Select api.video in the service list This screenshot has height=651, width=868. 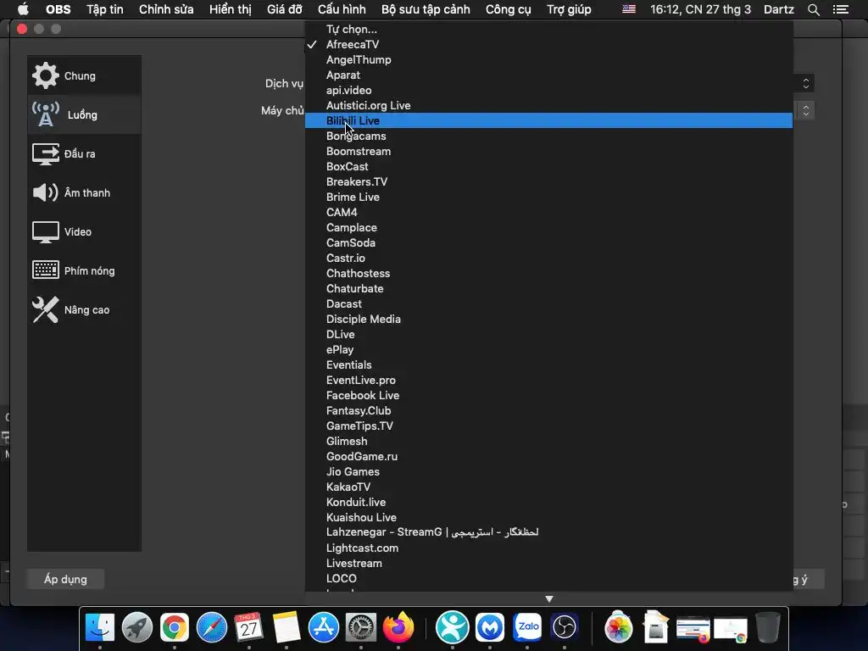pyautogui.click(x=548, y=90)
